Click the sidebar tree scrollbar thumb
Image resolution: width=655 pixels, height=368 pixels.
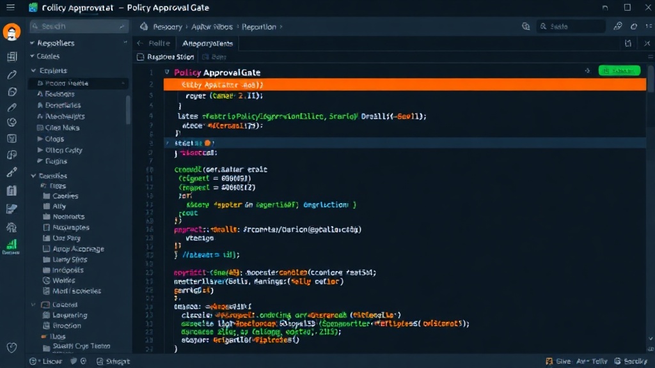(128, 110)
